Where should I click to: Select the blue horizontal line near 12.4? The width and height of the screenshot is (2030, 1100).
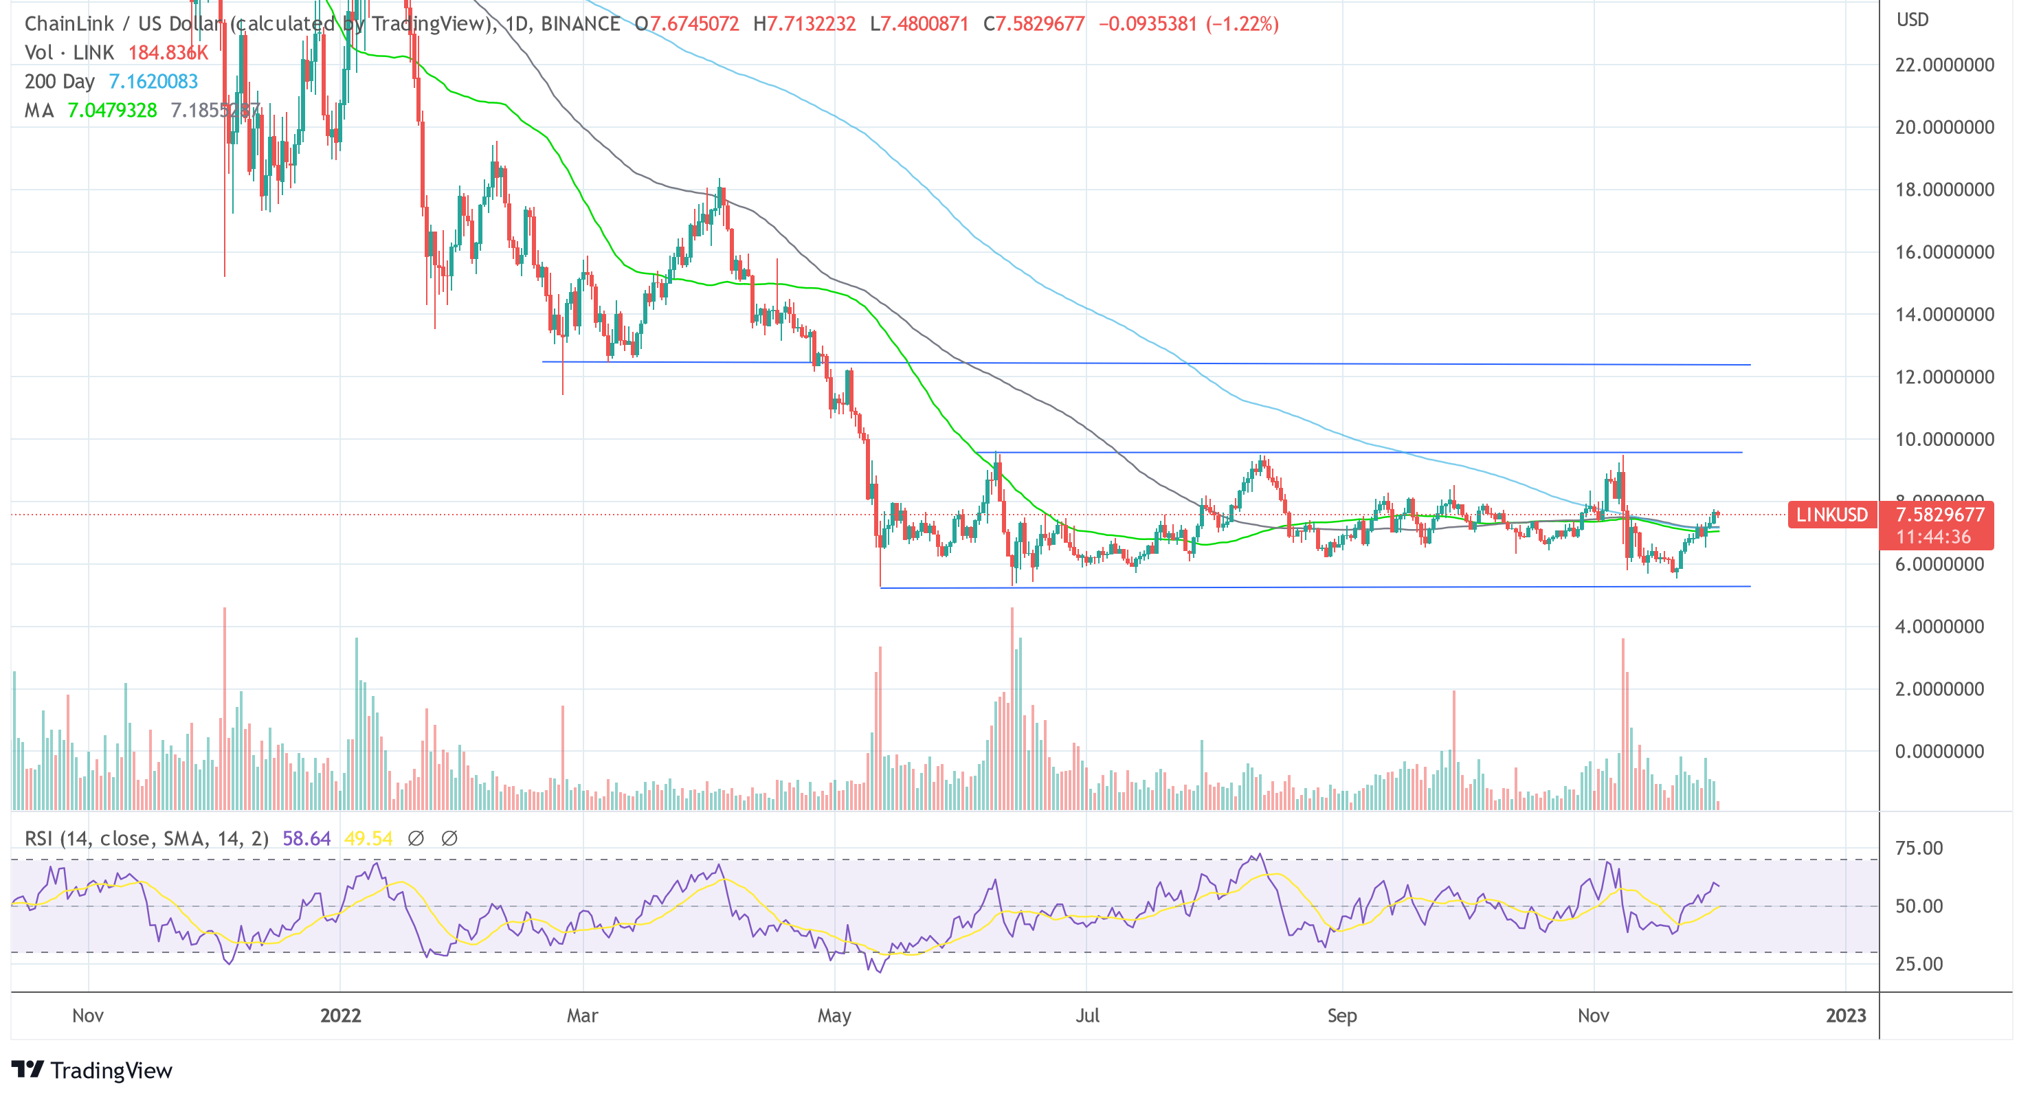click(x=1146, y=363)
